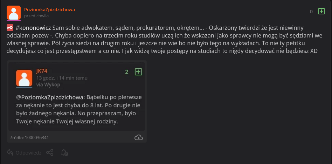Open JK74's profile via username link
Viewport: 332px width, 164px height.
pos(42,71)
